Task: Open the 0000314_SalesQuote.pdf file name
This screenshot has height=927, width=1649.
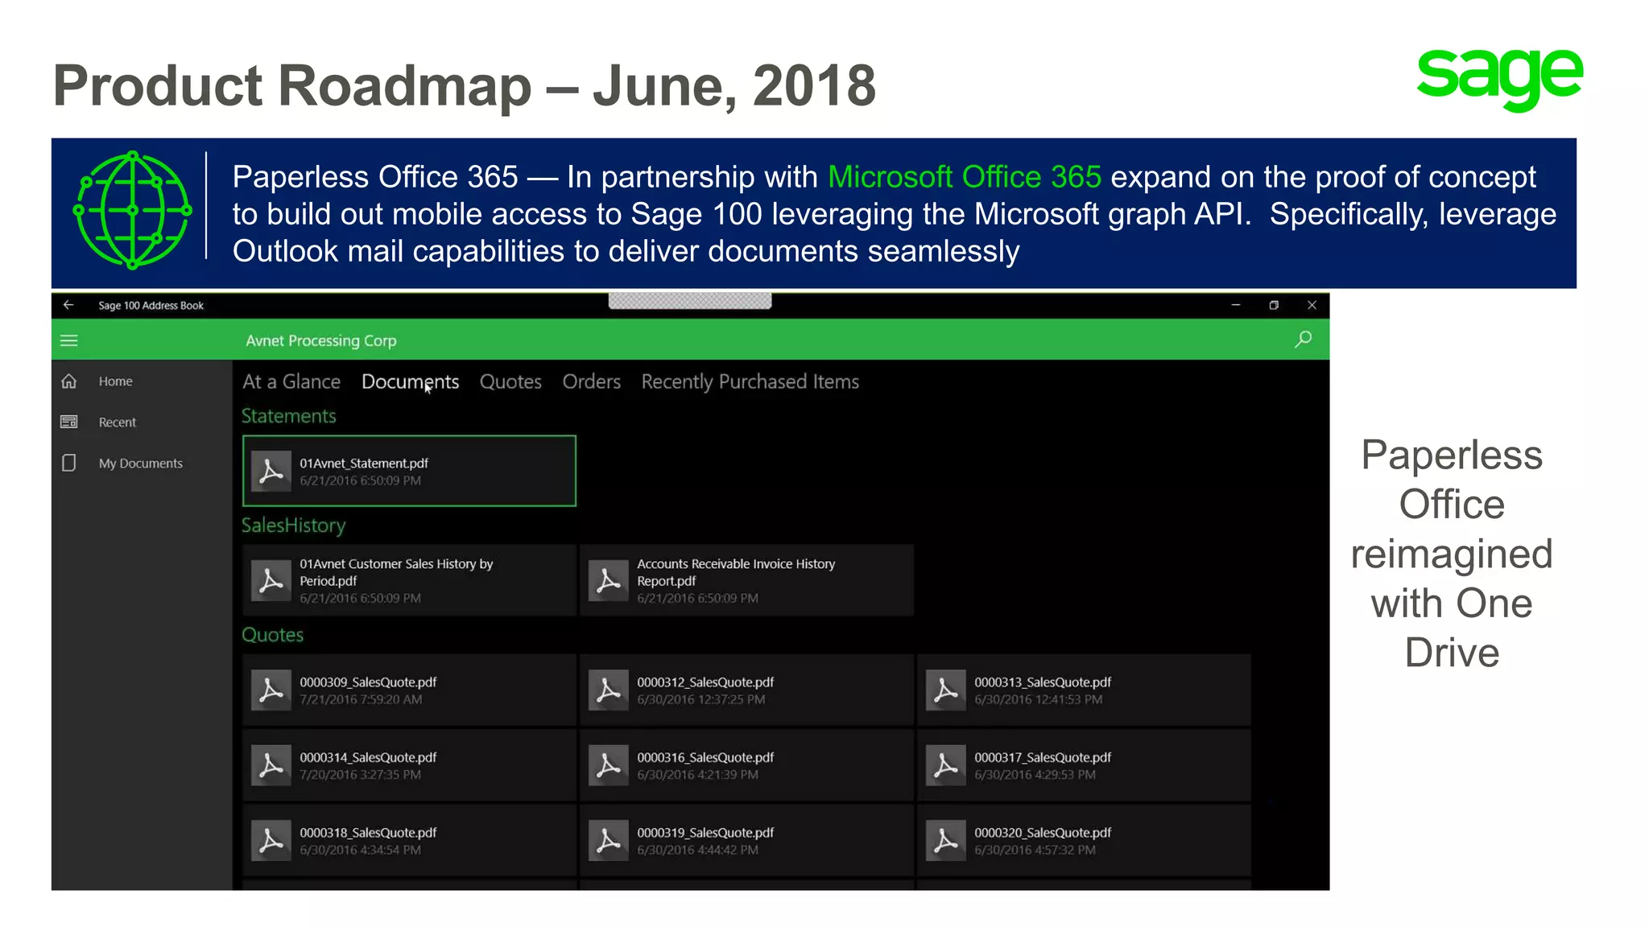Action: pyautogui.click(x=368, y=757)
